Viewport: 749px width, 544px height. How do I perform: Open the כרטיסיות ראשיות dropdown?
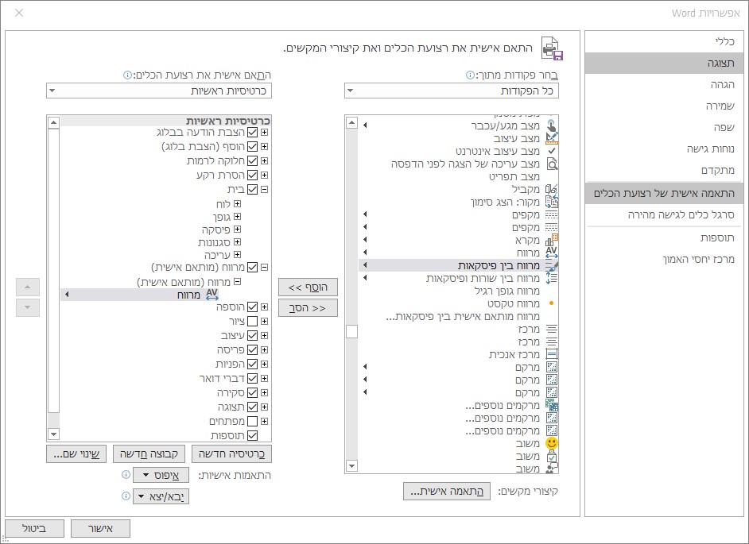(x=159, y=91)
